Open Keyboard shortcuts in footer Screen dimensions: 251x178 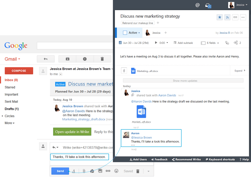point(220,159)
